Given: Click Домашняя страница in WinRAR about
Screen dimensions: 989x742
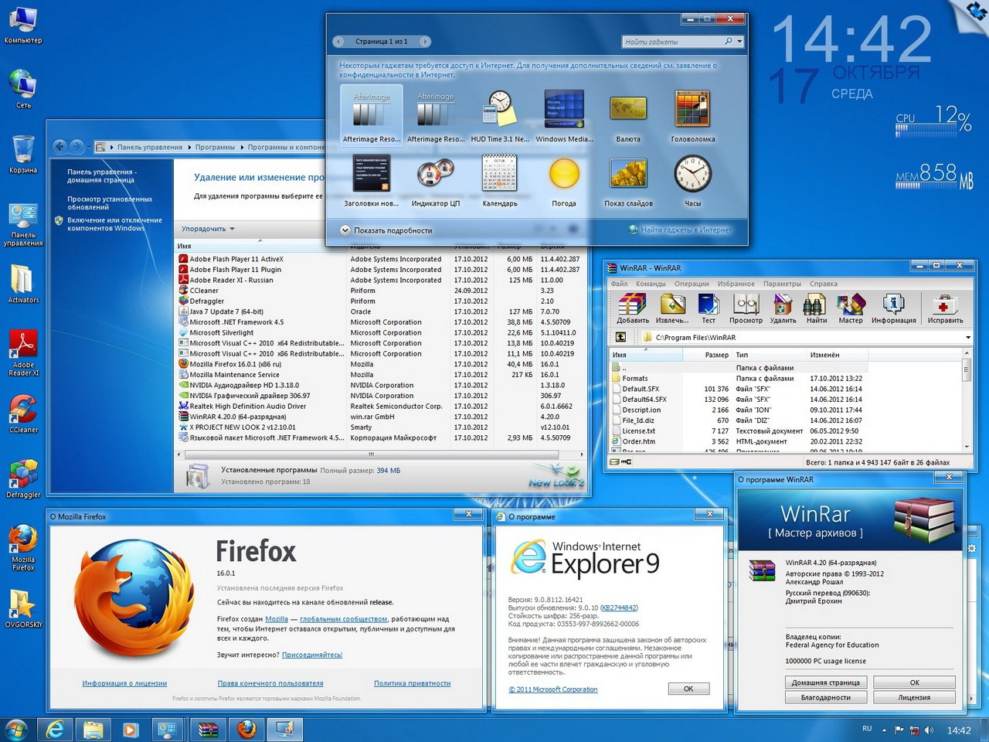Looking at the screenshot, I should [x=826, y=682].
